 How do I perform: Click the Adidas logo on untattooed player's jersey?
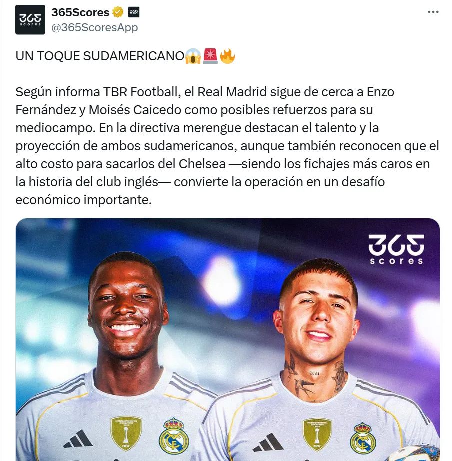(78, 439)
